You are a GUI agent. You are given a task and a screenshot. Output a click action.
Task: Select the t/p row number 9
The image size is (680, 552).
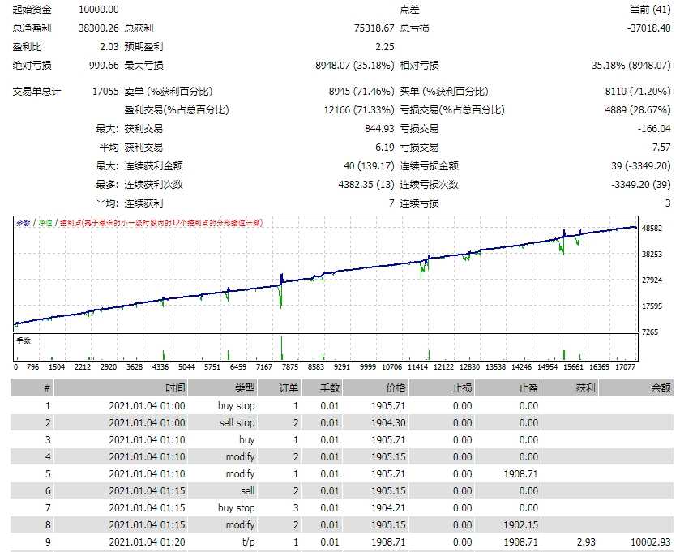click(47, 541)
